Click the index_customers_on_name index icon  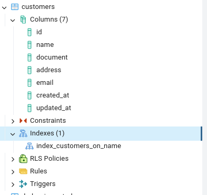tap(29, 146)
